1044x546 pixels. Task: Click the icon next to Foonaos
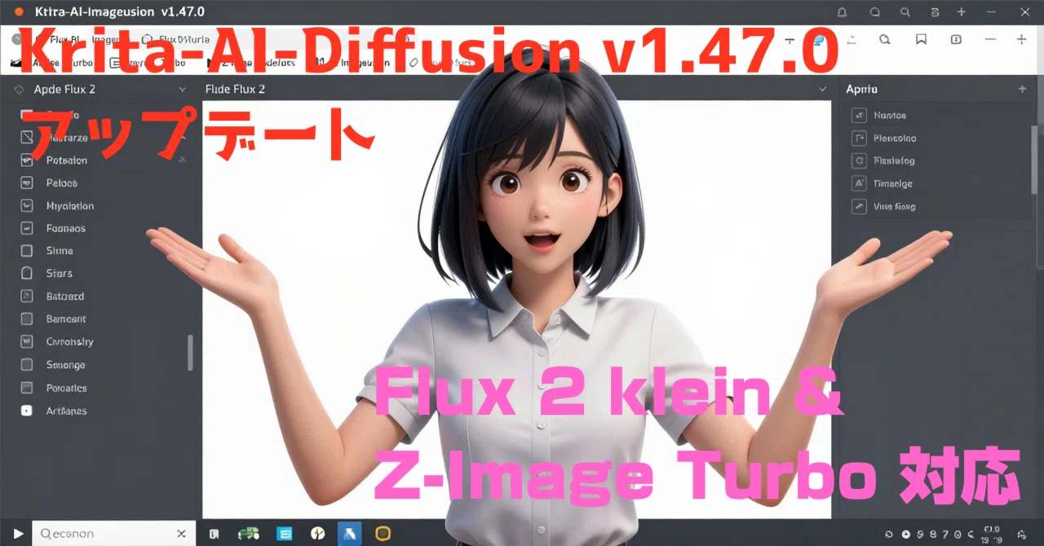pyautogui.click(x=27, y=229)
